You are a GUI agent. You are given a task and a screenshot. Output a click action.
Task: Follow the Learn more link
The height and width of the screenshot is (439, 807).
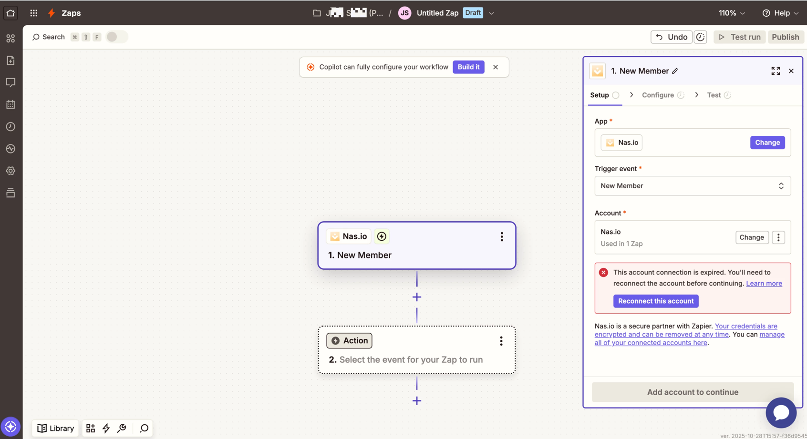pyautogui.click(x=764, y=284)
